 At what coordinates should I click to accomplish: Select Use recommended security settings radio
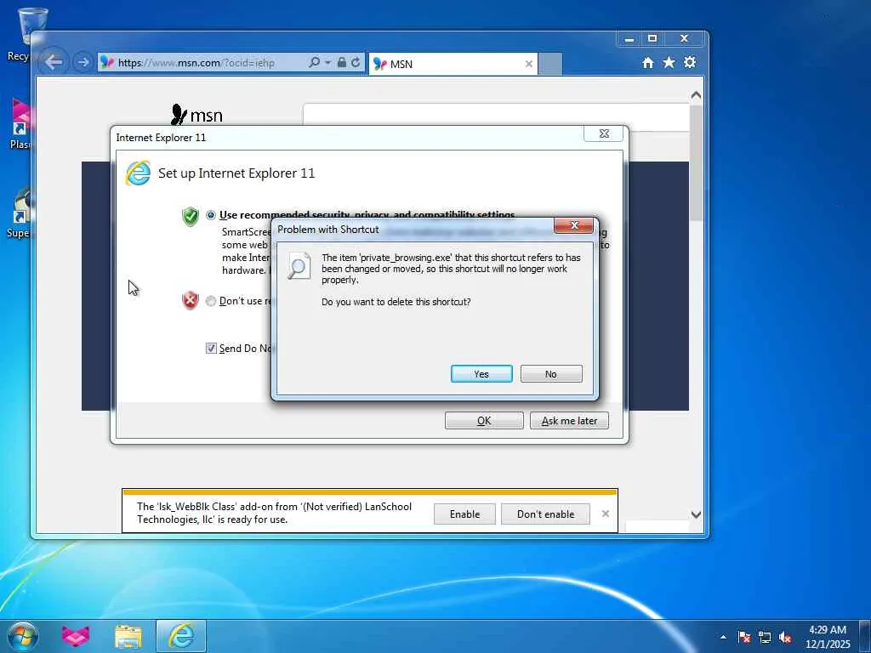click(211, 215)
